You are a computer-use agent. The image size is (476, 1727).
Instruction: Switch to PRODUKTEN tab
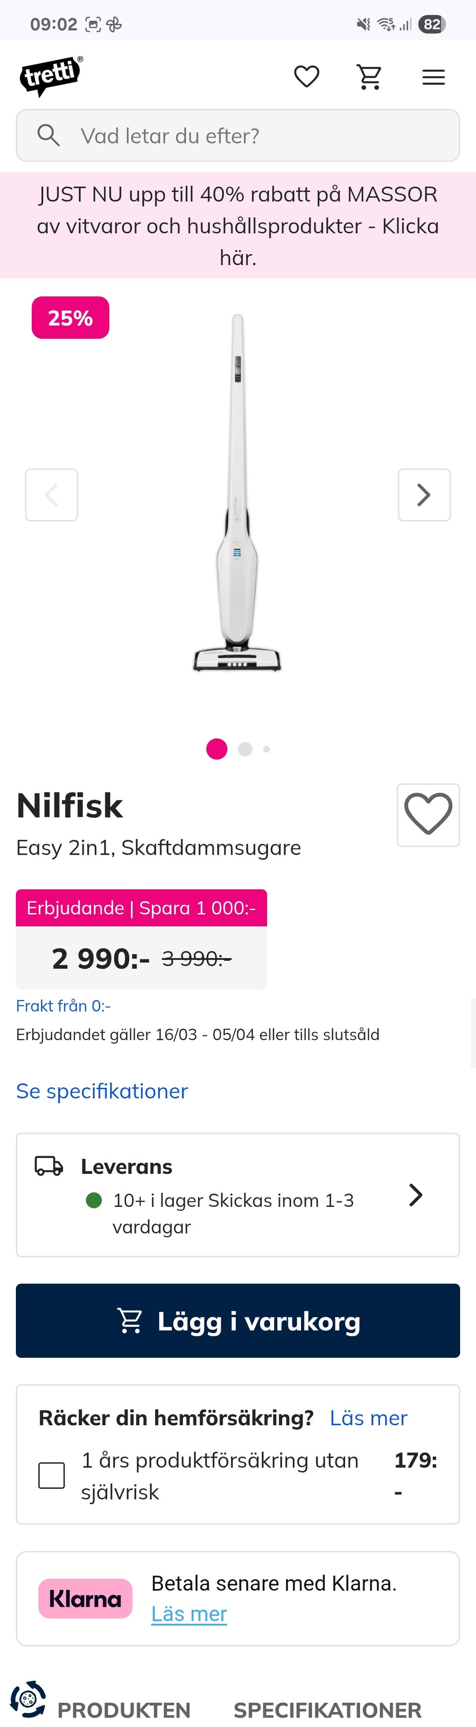point(124,1709)
